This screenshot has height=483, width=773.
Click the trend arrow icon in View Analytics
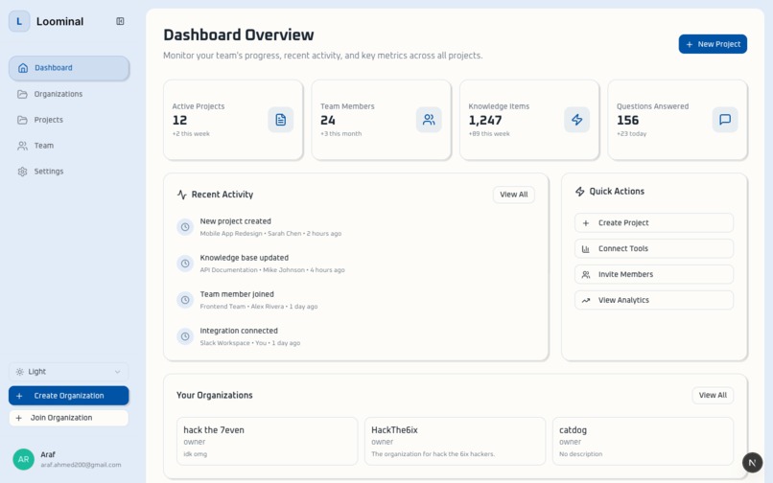pos(586,300)
